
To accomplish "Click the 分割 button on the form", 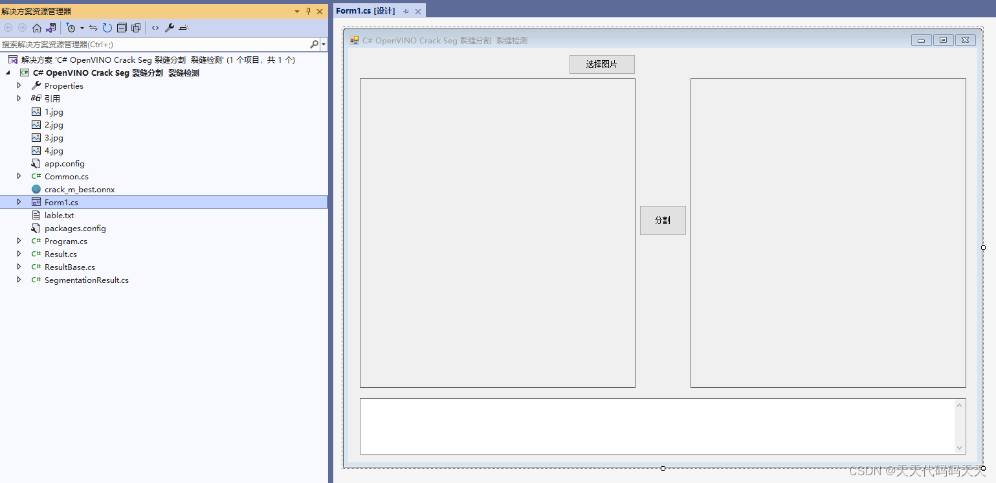I will coord(663,220).
